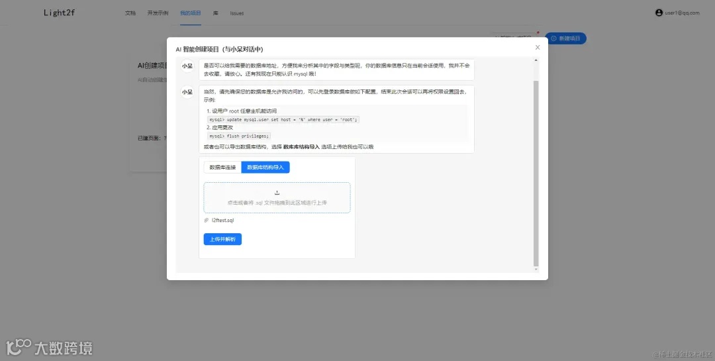The height and width of the screenshot is (361, 715).
Task: Select the l2ftest.sql file entry
Action: [x=223, y=221]
